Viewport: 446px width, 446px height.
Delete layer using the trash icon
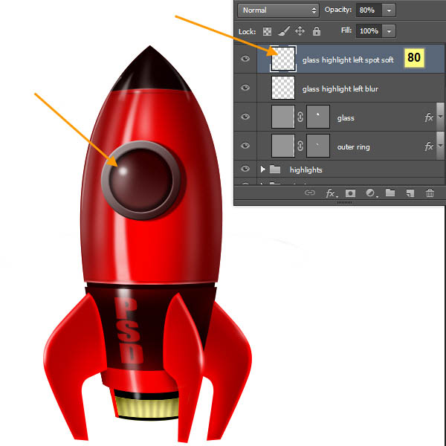coord(430,193)
